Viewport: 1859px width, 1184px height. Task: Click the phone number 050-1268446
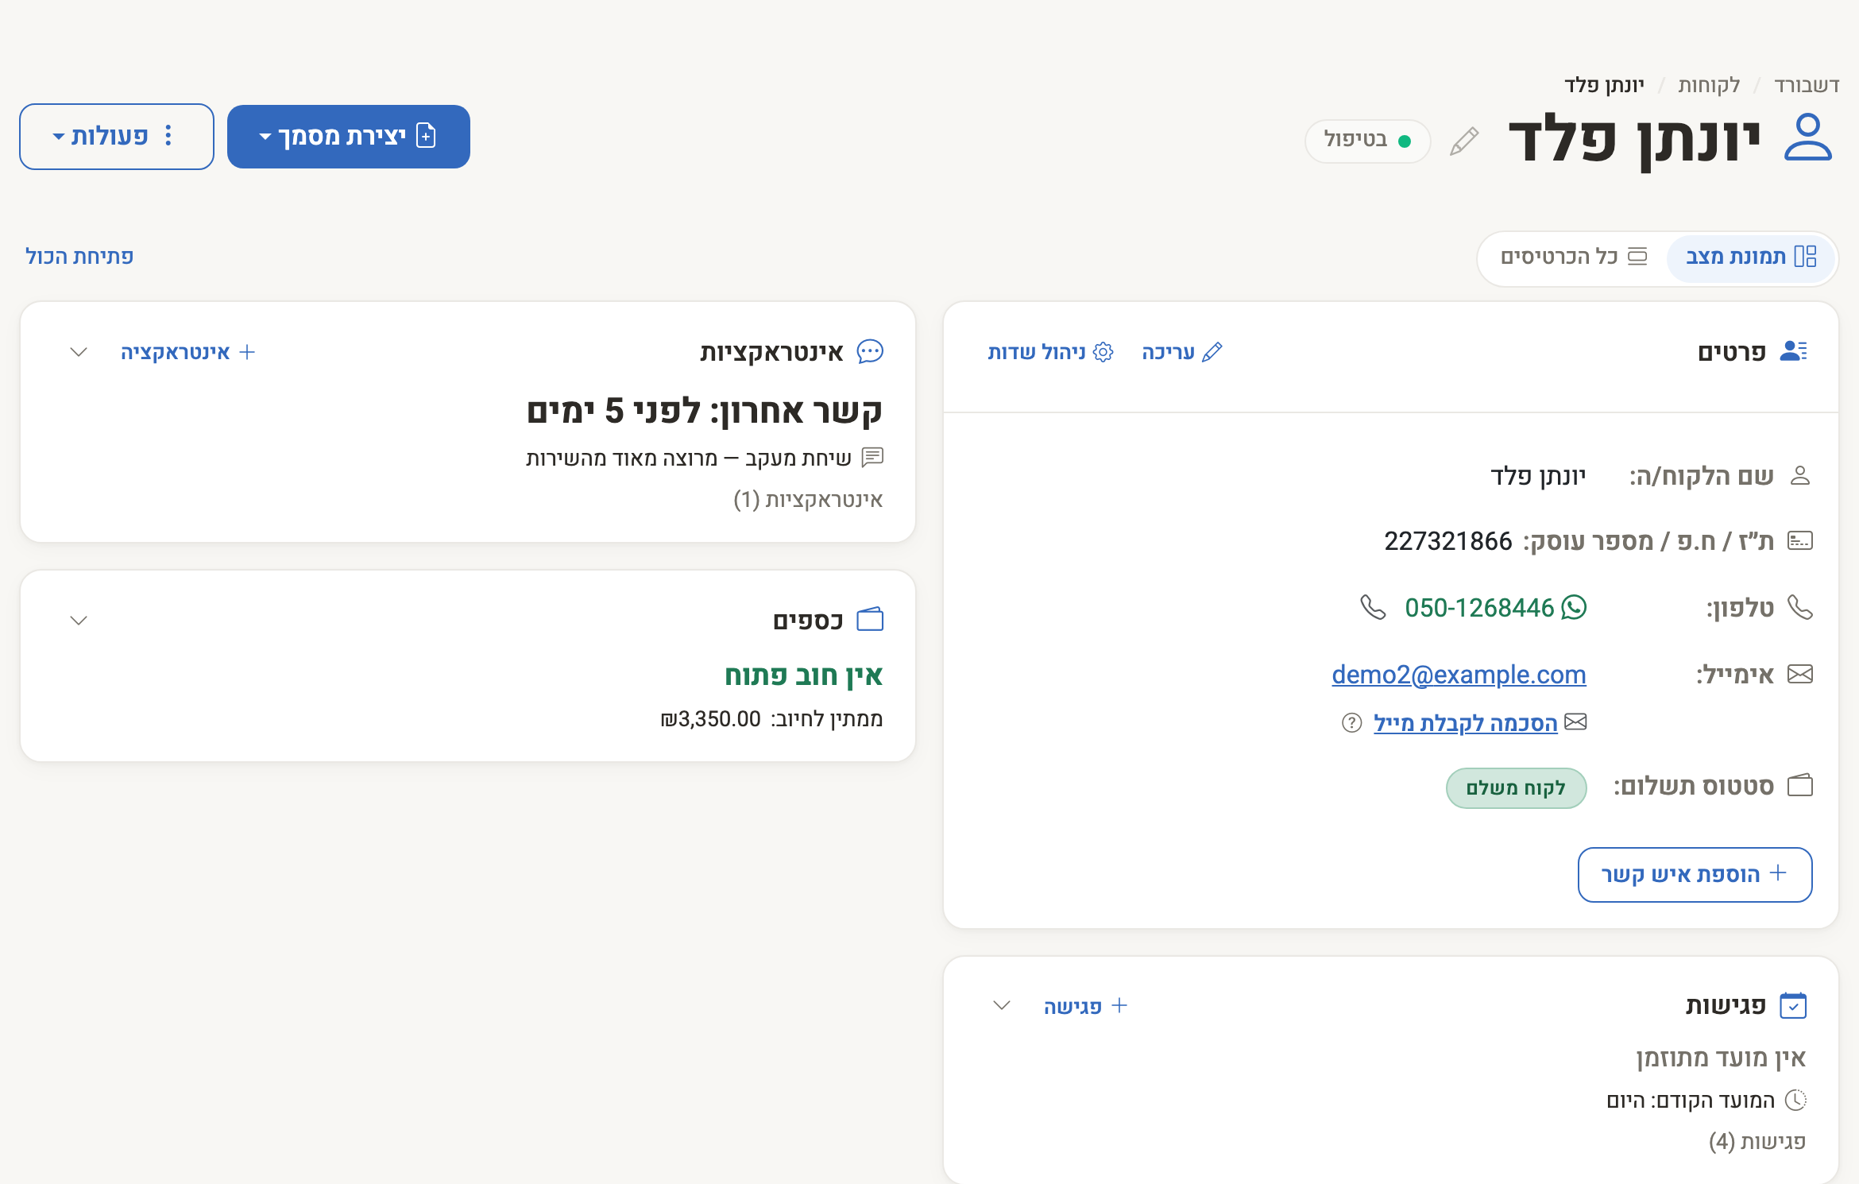point(1479,608)
